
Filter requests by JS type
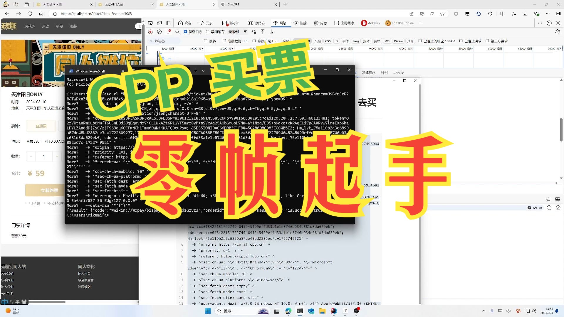(x=336, y=41)
